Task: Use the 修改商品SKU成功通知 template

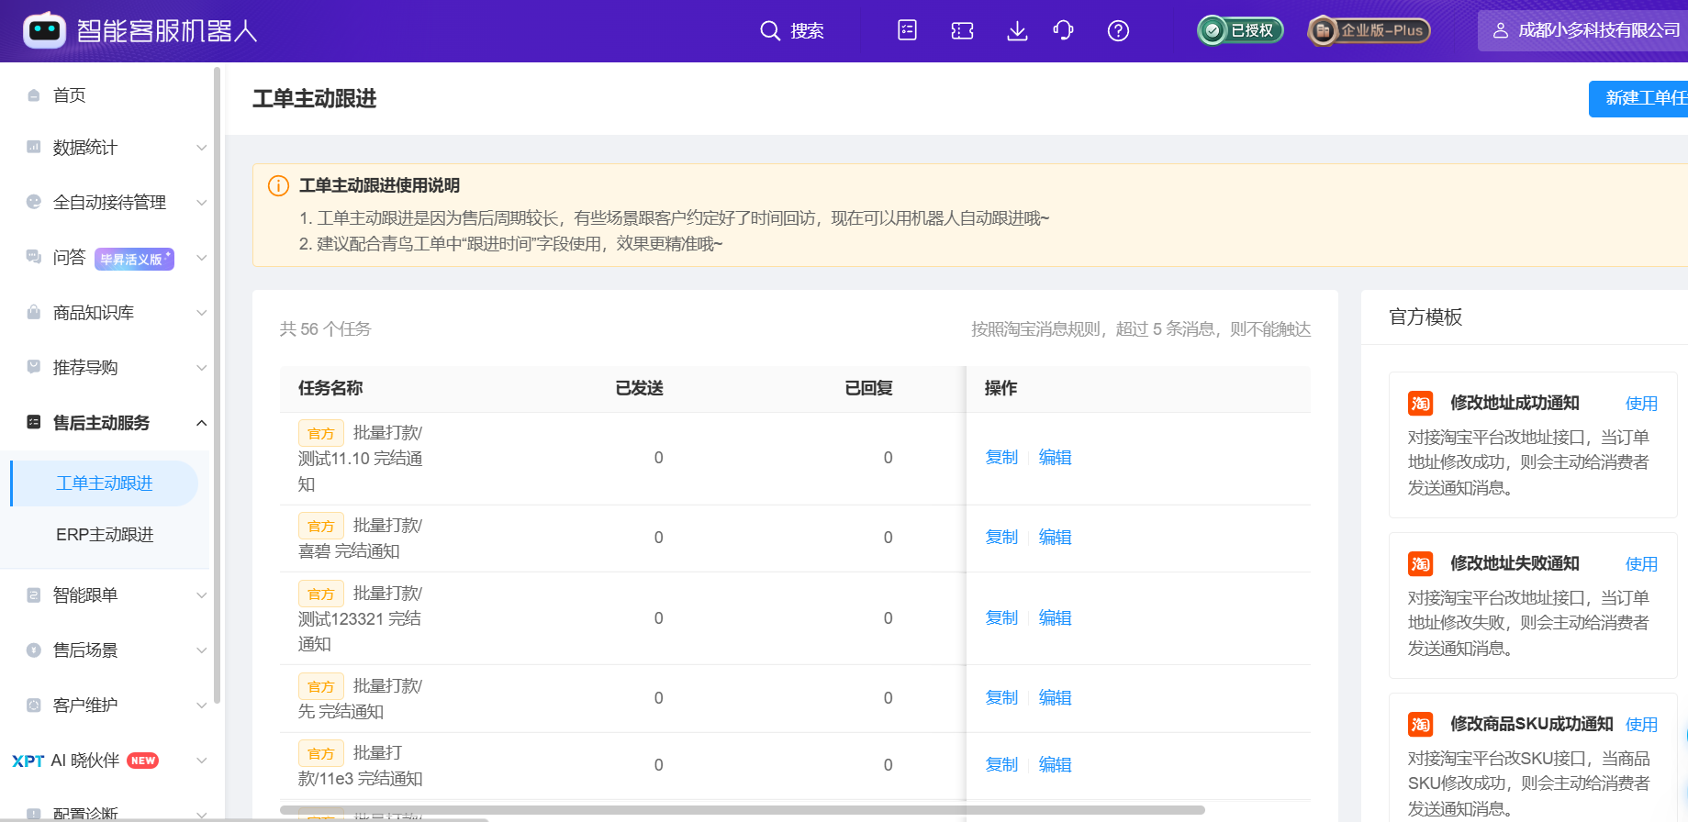Action: [1641, 725]
